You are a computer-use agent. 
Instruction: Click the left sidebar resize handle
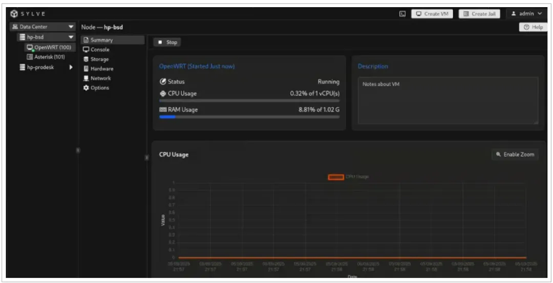pos(78,150)
